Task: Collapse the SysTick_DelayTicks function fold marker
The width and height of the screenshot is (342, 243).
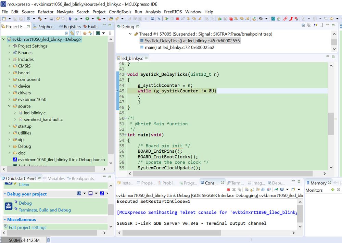Action: pos(125,74)
